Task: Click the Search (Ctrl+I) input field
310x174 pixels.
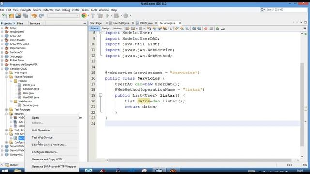Action: tap(286, 10)
